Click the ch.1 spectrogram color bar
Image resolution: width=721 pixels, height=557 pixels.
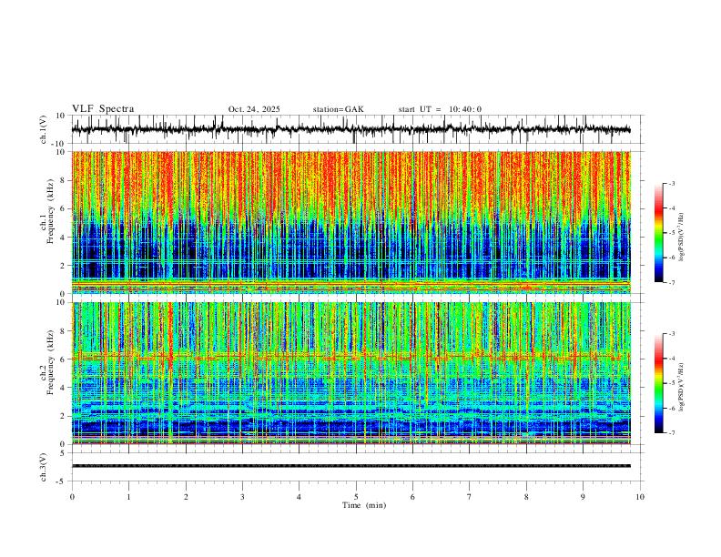[658, 233]
